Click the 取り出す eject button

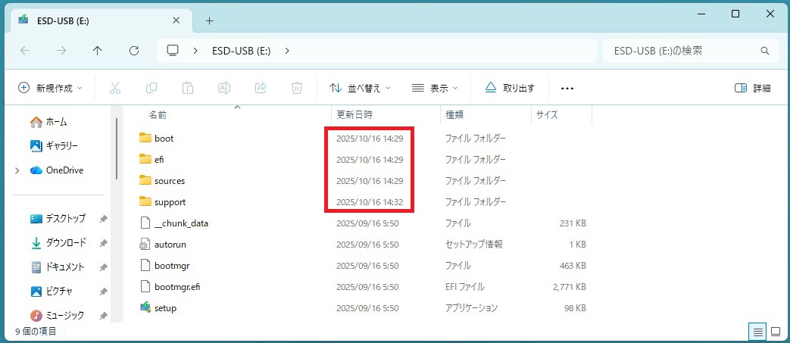point(510,88)
